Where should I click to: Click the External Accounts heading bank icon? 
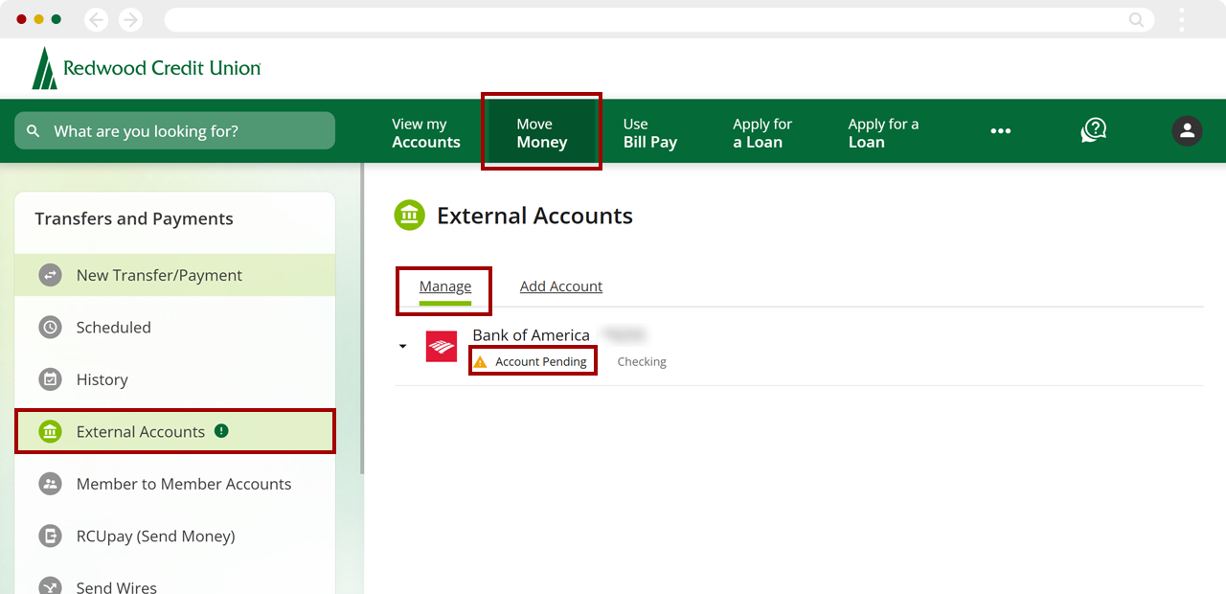[x=410, y=216]
